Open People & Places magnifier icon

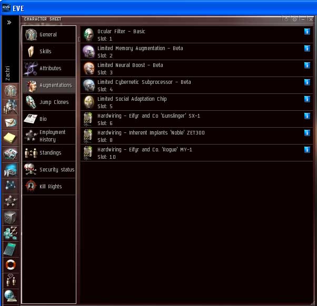11,107
